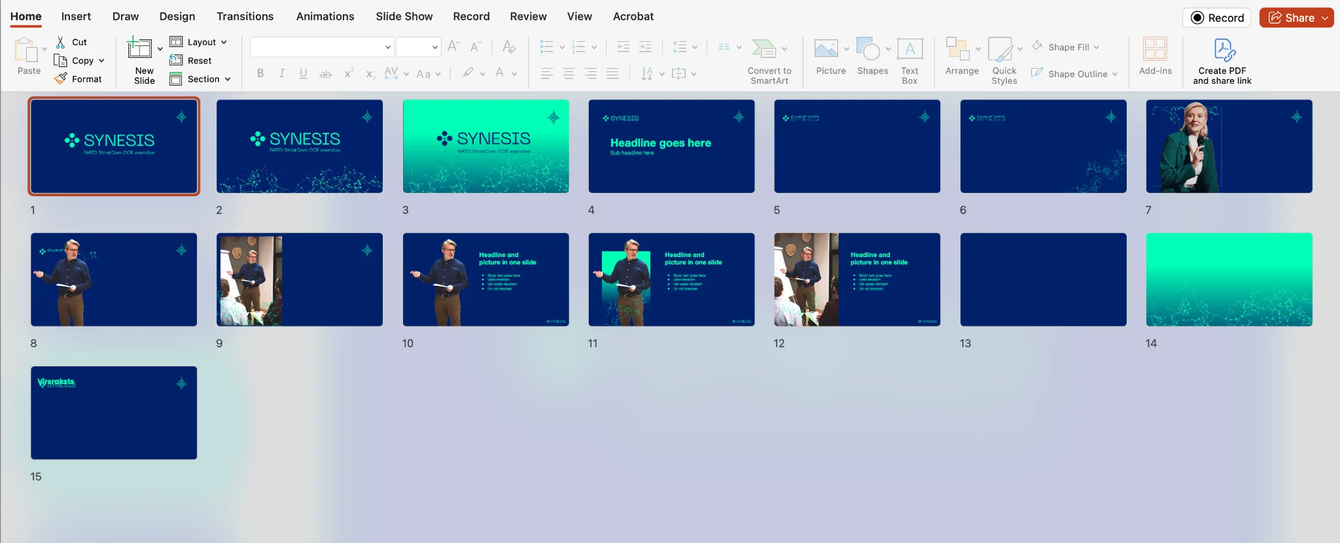Switch to the Slide Show tab
The width and height of the screenshot is (1340, 543).
click(404, 16)
